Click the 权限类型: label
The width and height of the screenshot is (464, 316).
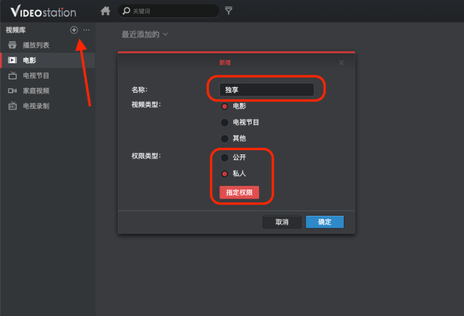(146, 155)
